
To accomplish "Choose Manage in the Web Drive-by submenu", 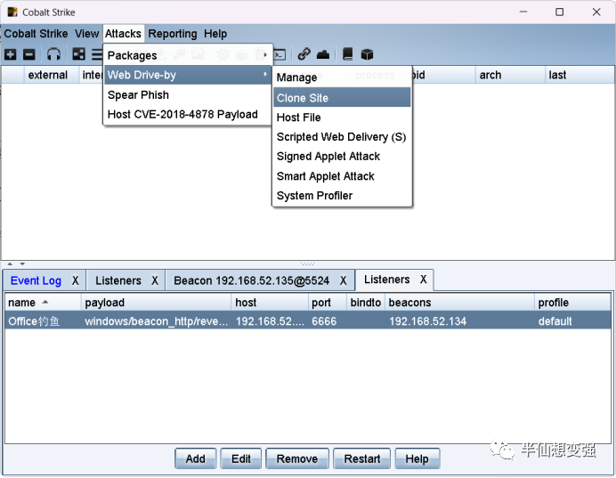I will (342, 77).
